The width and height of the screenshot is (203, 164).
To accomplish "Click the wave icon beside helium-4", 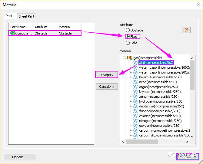I will [135, 77].
